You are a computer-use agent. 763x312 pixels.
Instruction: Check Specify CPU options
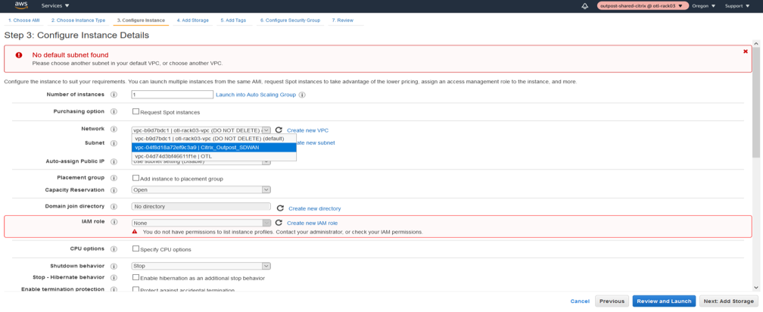click(x=135, y=248)
